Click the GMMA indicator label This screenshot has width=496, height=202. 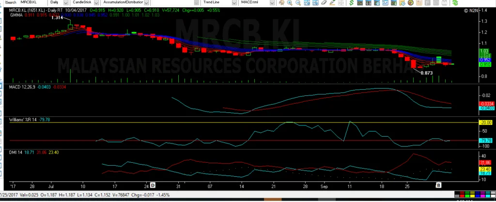(x=16, y=15)
